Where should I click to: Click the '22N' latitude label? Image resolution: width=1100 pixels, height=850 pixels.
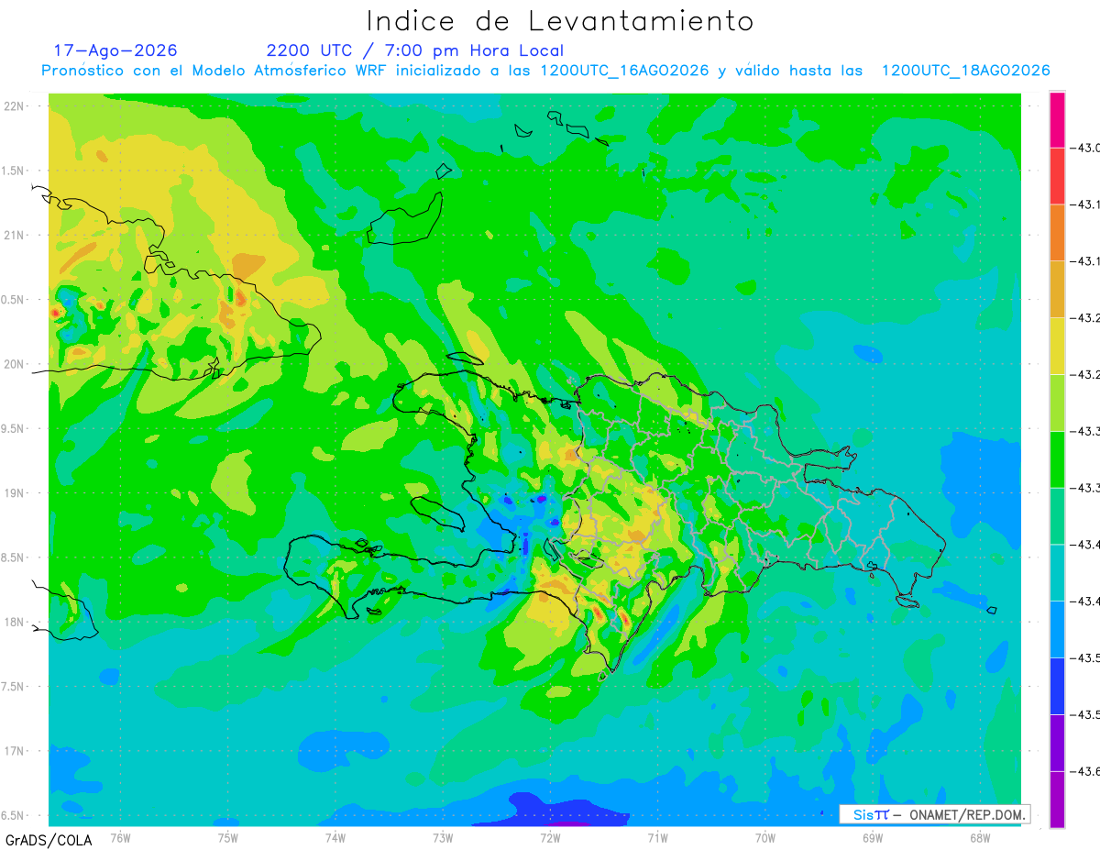[x=14, y=105]
